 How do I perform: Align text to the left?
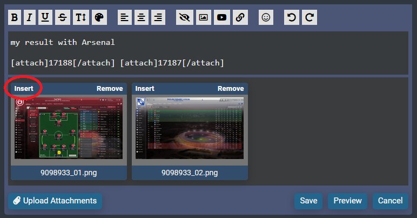pyautogui.click(x=124, y=17)
